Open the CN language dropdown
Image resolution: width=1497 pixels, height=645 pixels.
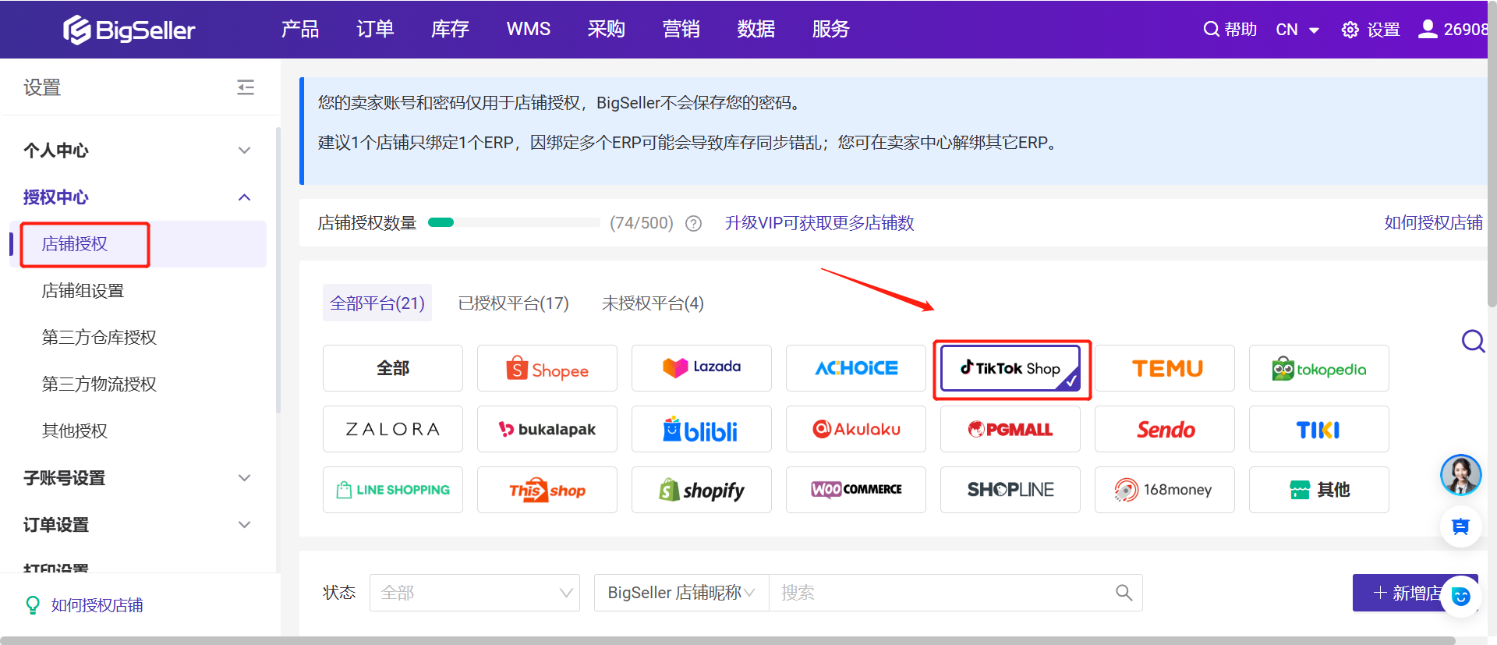click(x=1297, y=30)
